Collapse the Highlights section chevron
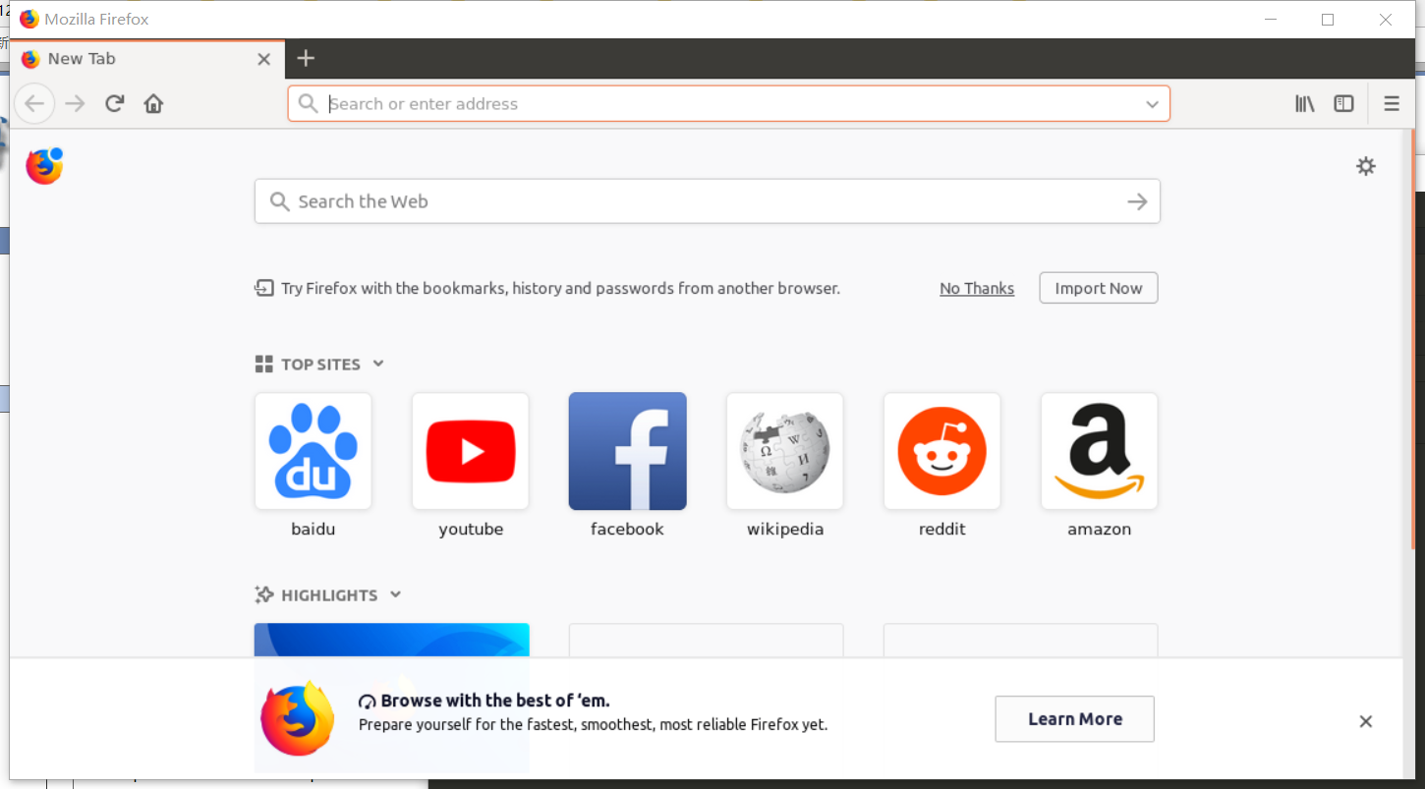 pos(395,594)
